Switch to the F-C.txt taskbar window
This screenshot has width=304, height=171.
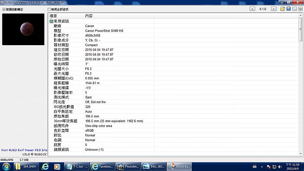point(76,166)
